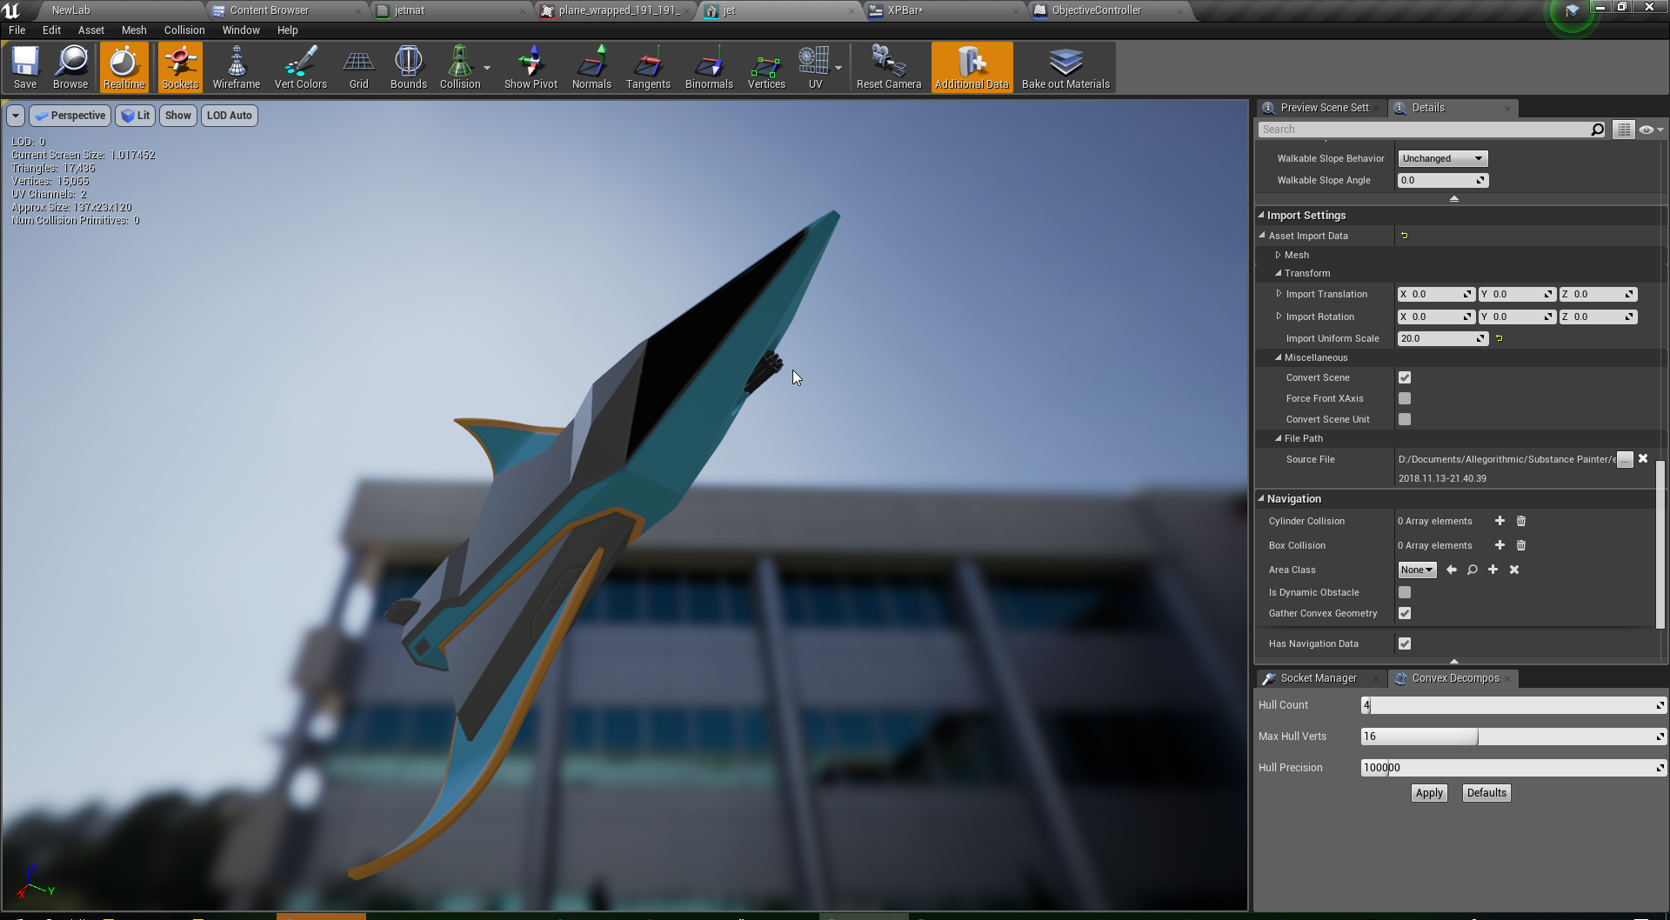Add element to Cylinder Collision array
Viewport: 1670px width, 920px height.
coord(1500,521)
